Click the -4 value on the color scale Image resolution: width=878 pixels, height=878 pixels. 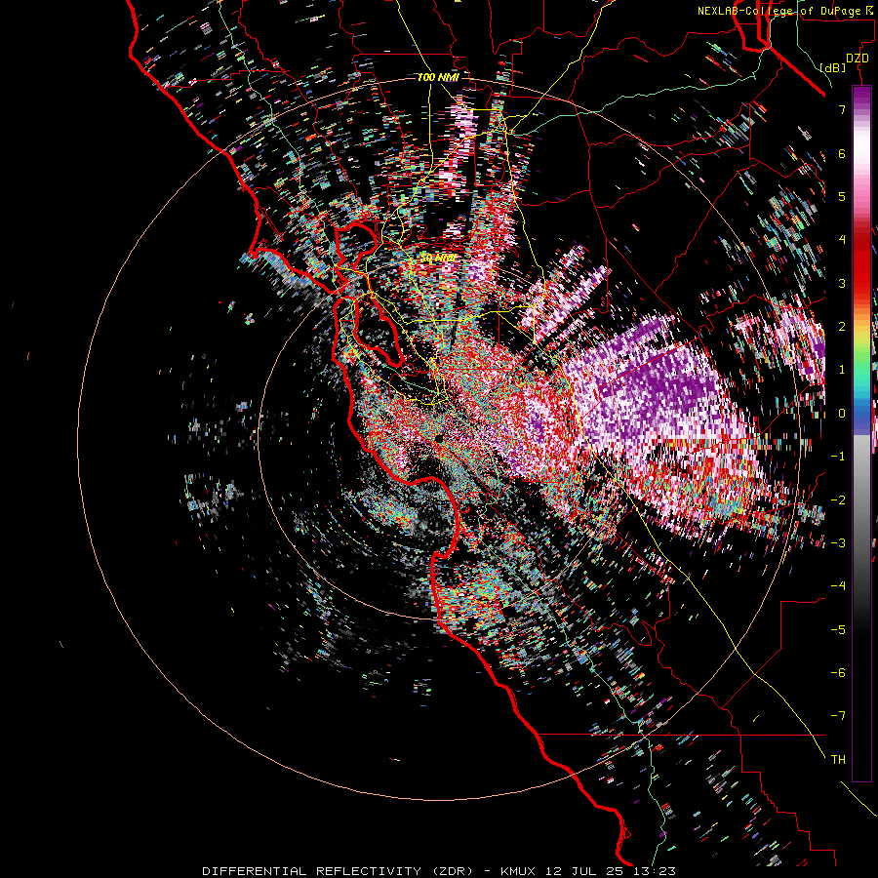coord(838,586)
